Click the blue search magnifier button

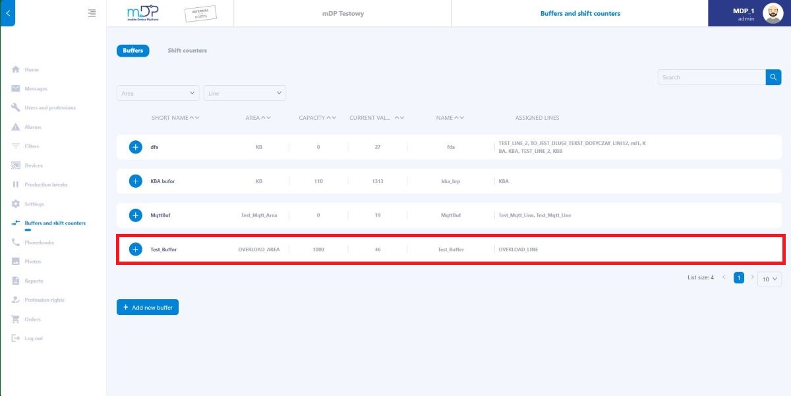[x=773, y=77]
